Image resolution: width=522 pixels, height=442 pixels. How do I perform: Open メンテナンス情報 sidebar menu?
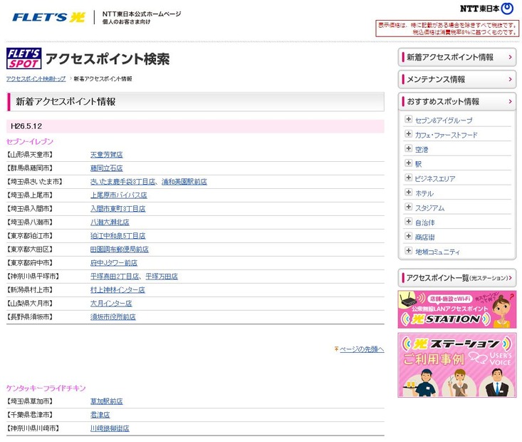pyautogui.click(x=457, y=79)
